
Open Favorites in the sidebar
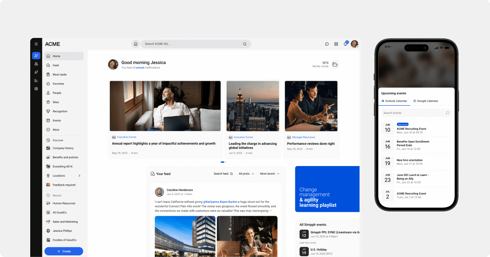tap(64, 84)
